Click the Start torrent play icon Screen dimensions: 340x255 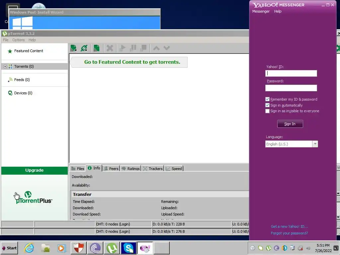[x=123, y=48]
